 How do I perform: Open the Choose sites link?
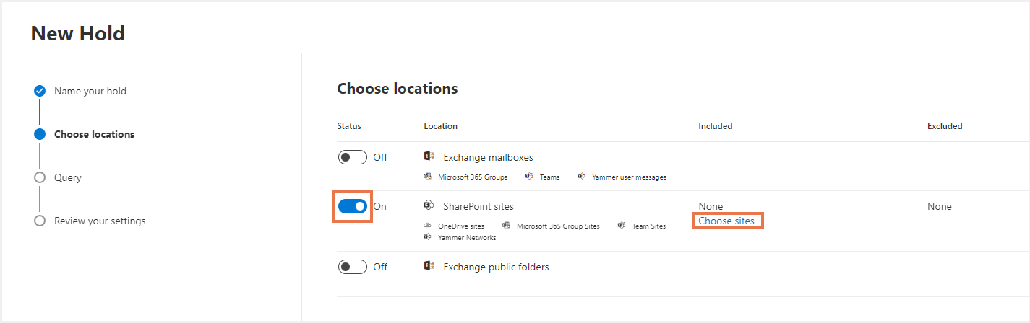[x=726, y=221]
